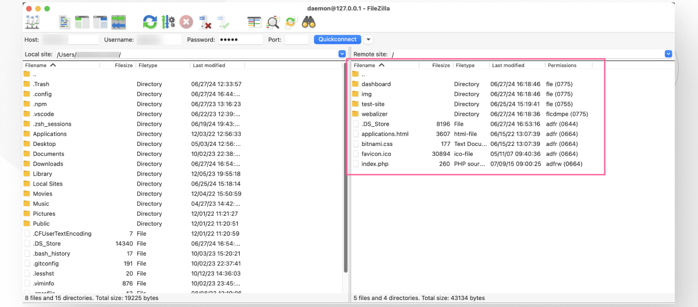Click the Quickconnect button
This screenshot has height=307, width=698.
click(337, 40)
